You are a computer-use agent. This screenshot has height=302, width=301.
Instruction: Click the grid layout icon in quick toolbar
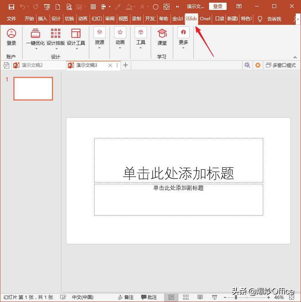pos(93,7)
